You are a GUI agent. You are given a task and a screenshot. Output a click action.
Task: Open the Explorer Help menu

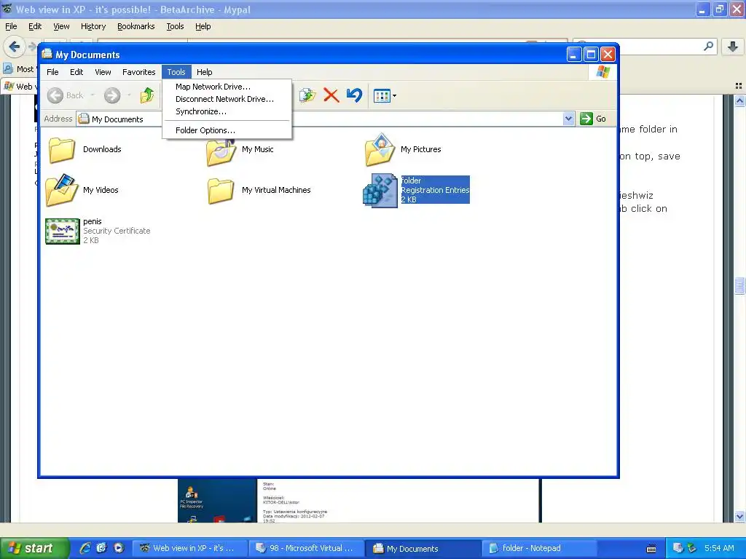click(205, 72)
